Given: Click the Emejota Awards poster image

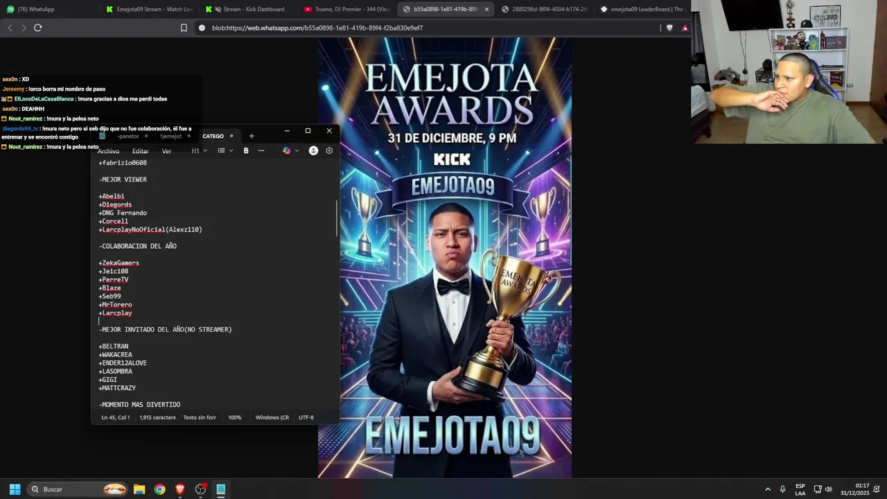Looking at the screenshot, I should click(445, 258).
